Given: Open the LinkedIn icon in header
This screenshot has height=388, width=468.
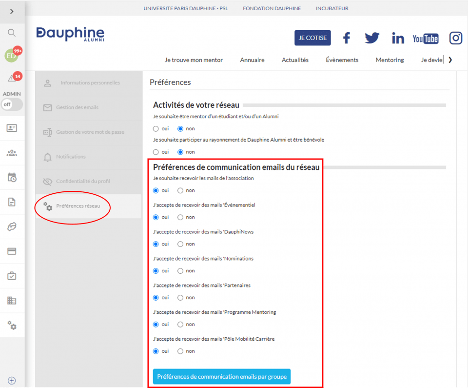Looking at the screenshot, I should coord(398,38).
